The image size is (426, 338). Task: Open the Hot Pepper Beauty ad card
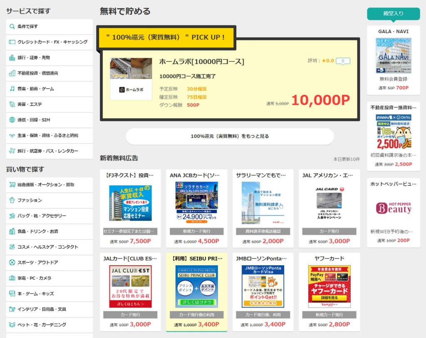tap(394, 213)
